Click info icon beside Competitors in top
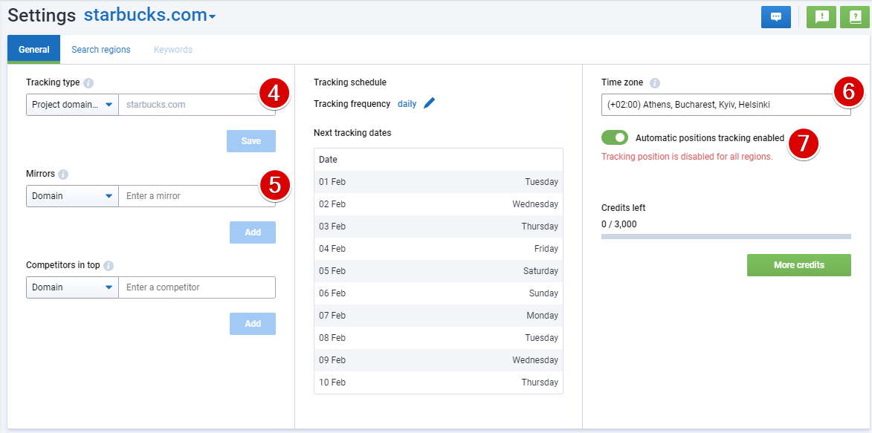 (109, 266)
